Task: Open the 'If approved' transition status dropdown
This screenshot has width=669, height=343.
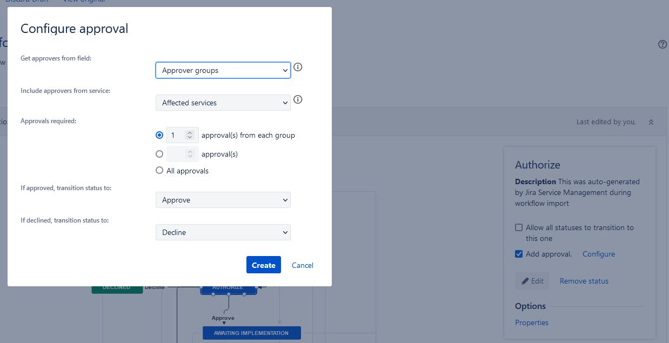Action: 223,200
